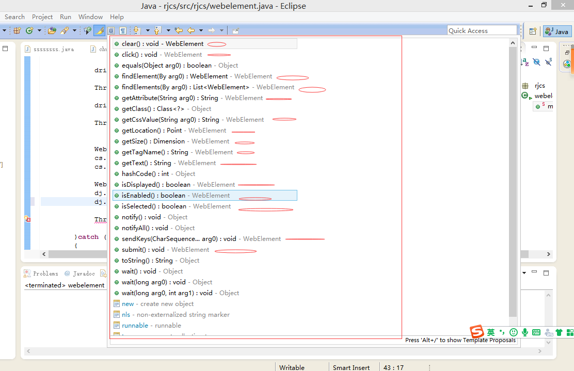Image resolution: width=574 pixels, height=371 pixels.
Task: Select the New Java Class toolbar icon
Action: pos(29,30)
